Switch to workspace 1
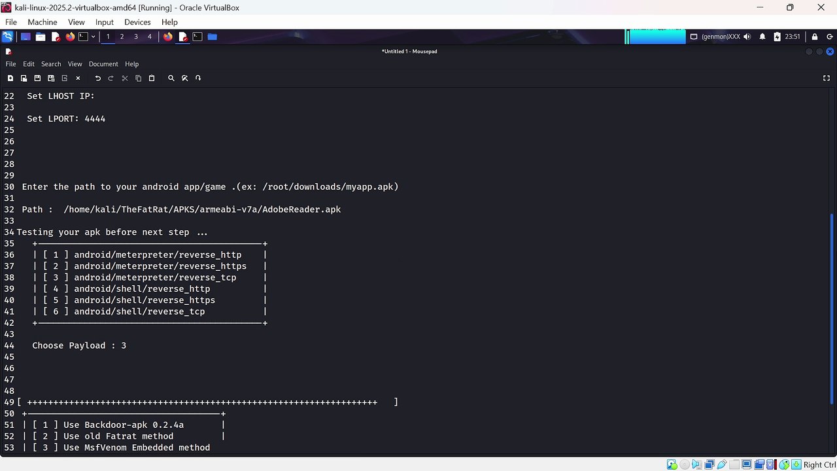Image resolution: width=837 pixels, height=471 pixels. [x=108, y=37]
